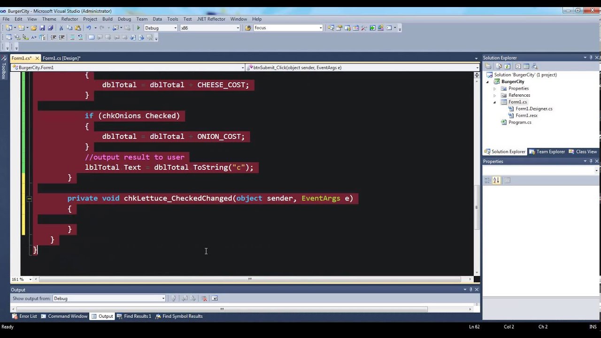The width and height of the screenshot is (601, 338).
Task: Click View Designer icon in Solution Explorer
Action: click(526, 66)
